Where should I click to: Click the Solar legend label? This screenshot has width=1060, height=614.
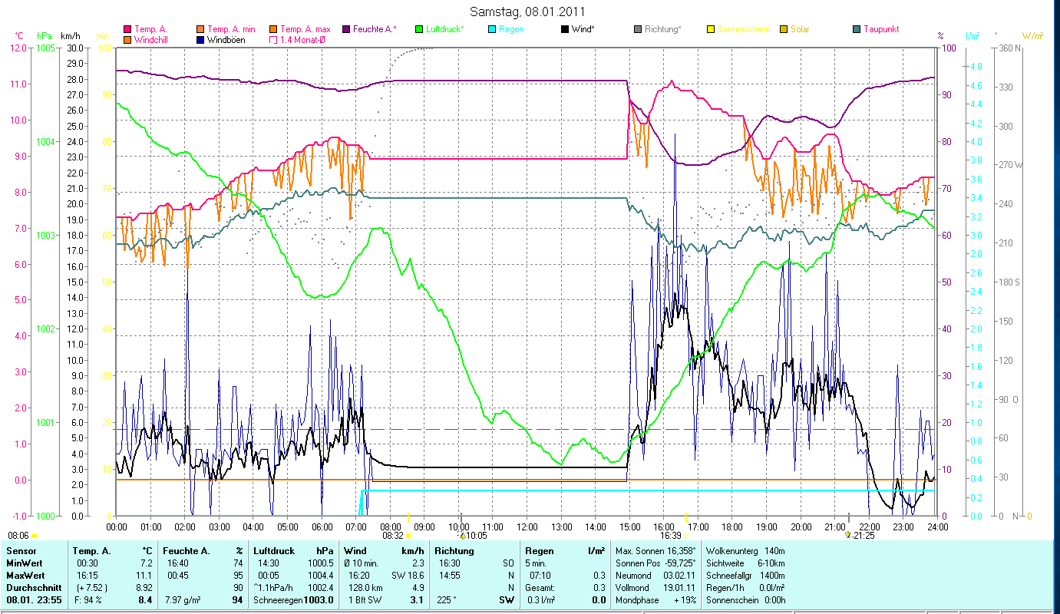(x=800, y=29)
